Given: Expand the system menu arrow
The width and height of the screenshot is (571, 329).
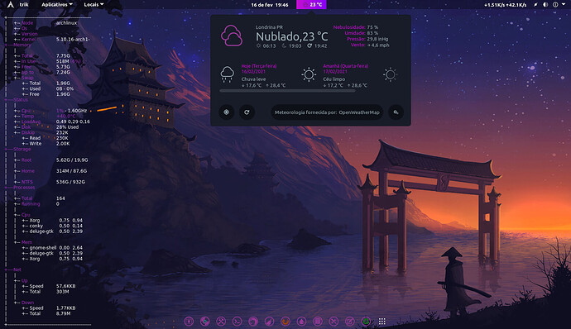Looking at the screenshot, I should point(564,5).
